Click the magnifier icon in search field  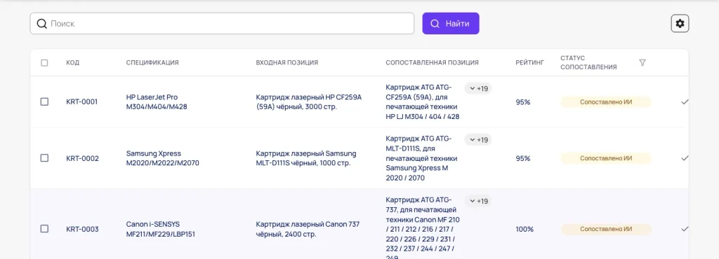(41, 23)
